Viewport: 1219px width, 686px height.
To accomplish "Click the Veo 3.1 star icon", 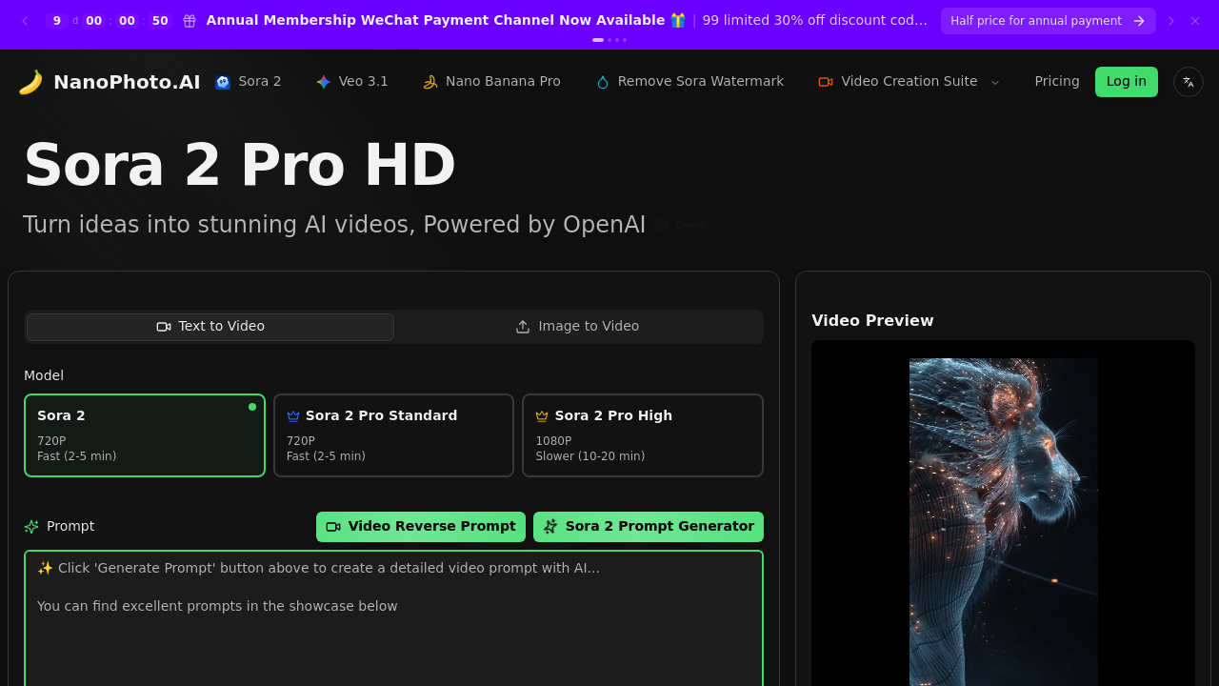I will 324,82.
